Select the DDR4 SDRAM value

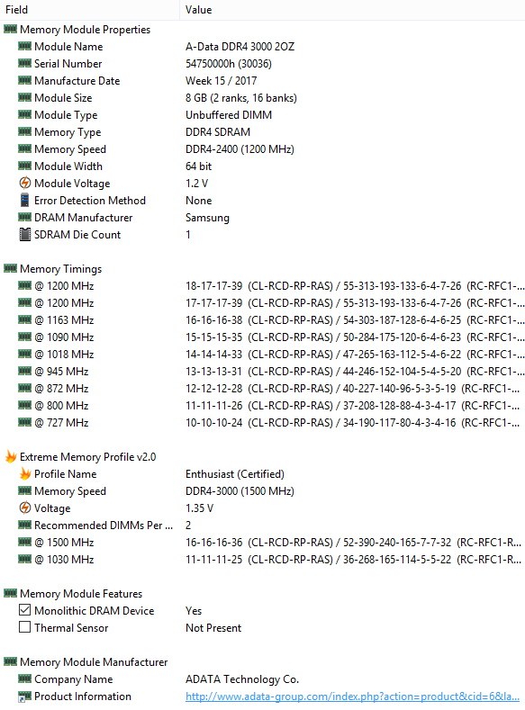point(218,131)
